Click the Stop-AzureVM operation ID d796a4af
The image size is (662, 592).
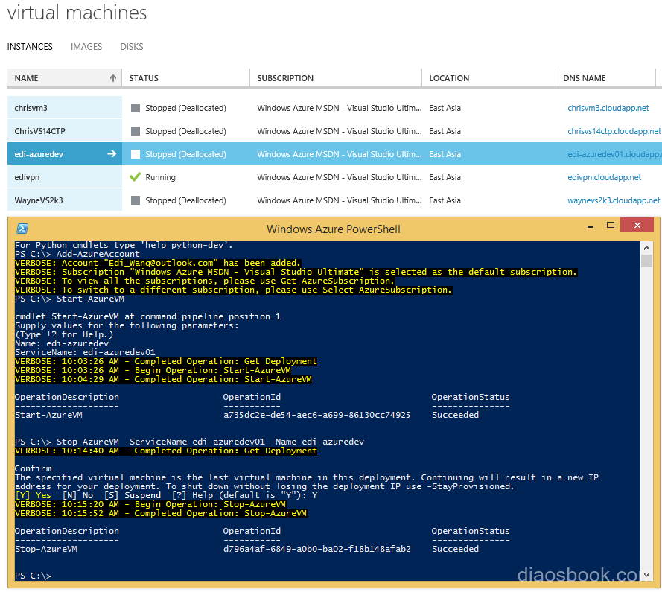click(x=316, y=549)
